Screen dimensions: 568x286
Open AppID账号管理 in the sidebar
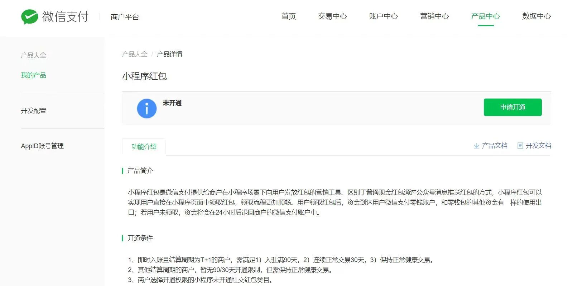click(42, 146)
